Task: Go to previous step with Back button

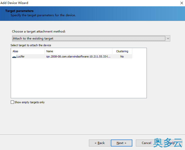Action: click(x=100, y=143)
